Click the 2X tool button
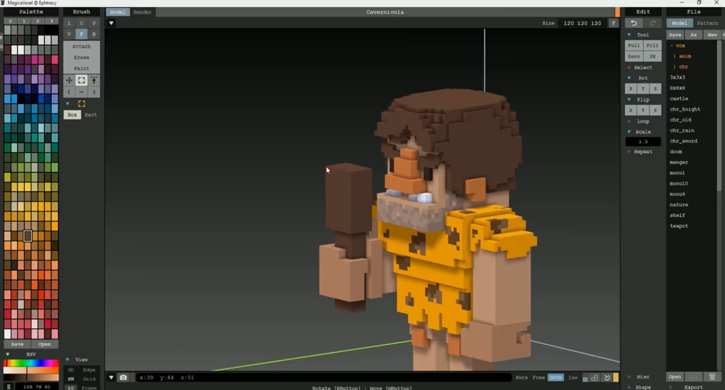The image size is (725, 390). tap(652, 56)
